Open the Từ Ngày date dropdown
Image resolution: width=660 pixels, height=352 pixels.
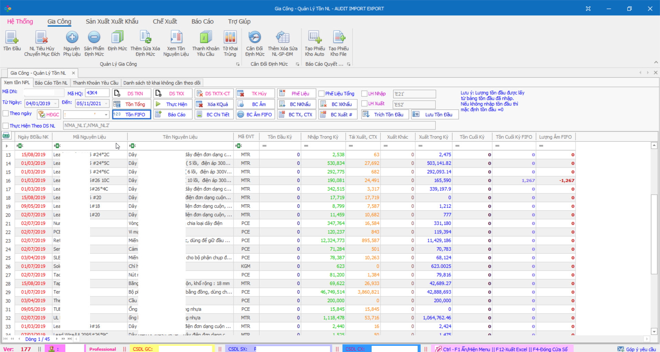click(x=55, y=104)
